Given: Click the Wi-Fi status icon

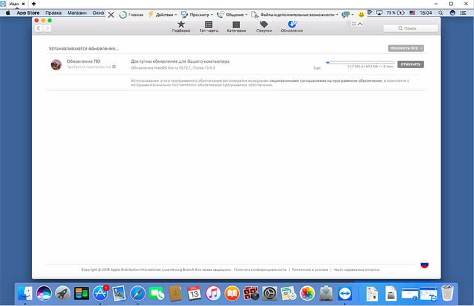Looking at the screenshot, I should pos(370,13).
